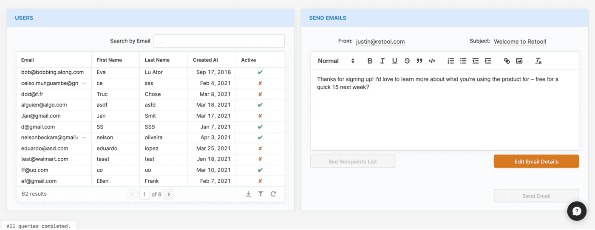Create a numbered list
595x230 pixels.
click(451, 61)
